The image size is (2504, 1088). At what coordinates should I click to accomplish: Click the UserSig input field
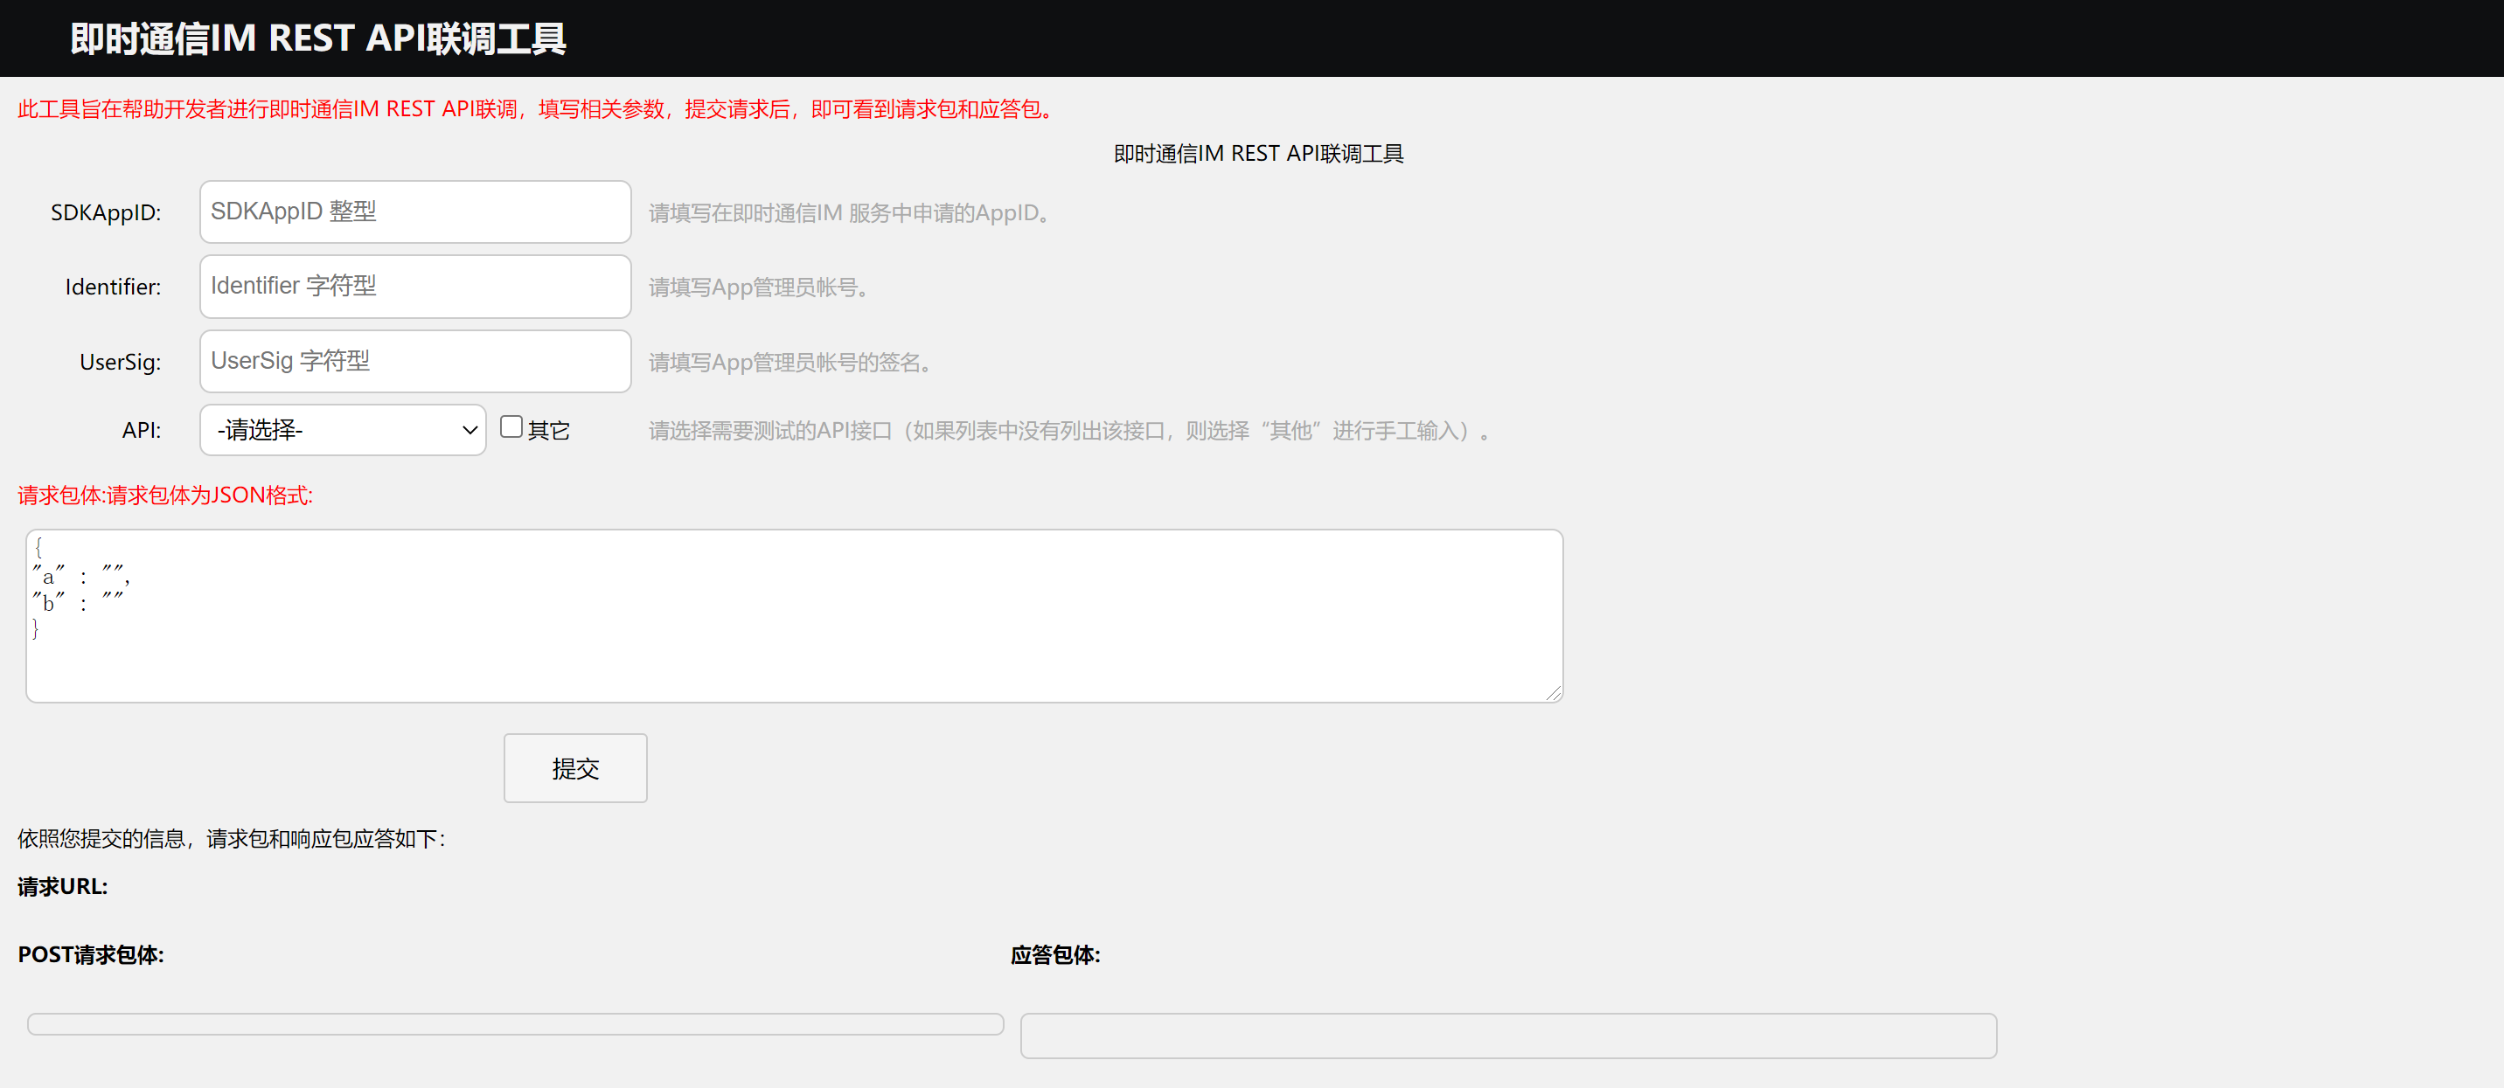click(x=414, y=360)
